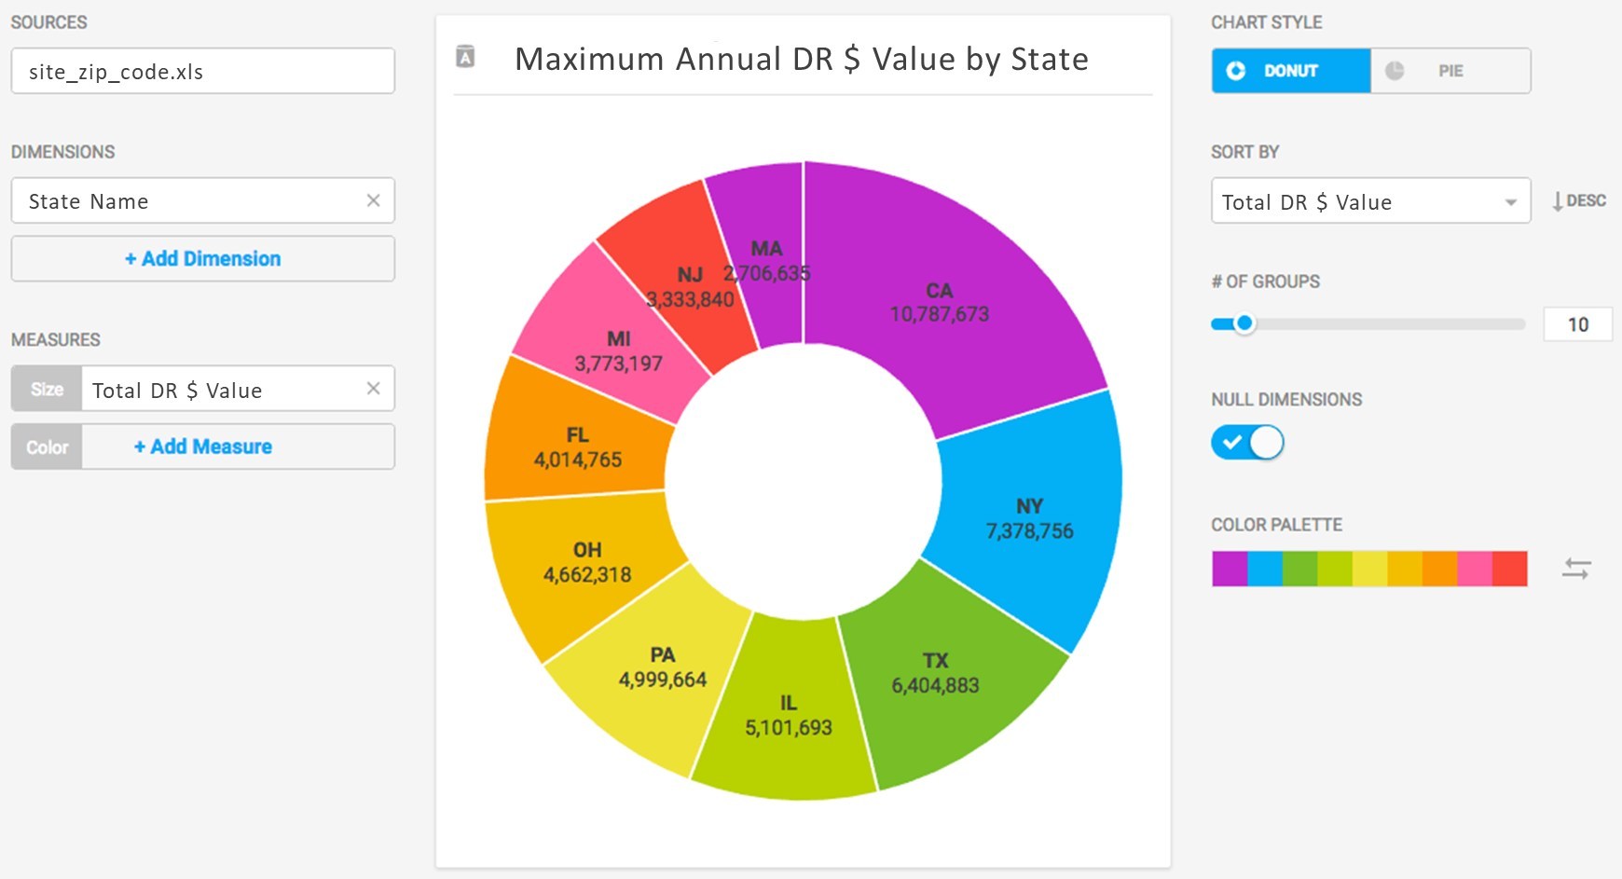Switch chart style to DONUT
The image size is (1622, 879).
click(x=1291, y=70)
